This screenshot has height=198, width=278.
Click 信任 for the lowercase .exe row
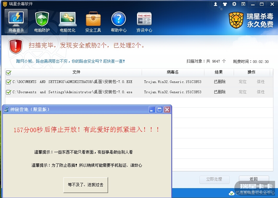(x=261, y=92)
